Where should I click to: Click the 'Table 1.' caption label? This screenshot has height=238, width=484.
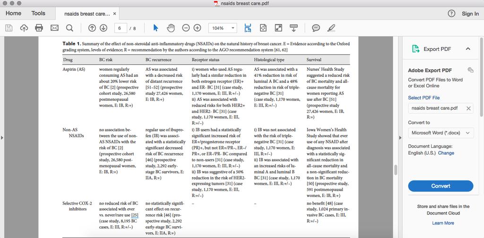72,44
